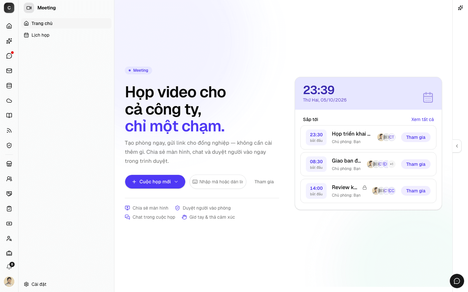Viewport: 468px width, 292px height.
Task: Click the video camera icon beside Meeting title
Action: point(29,8)
